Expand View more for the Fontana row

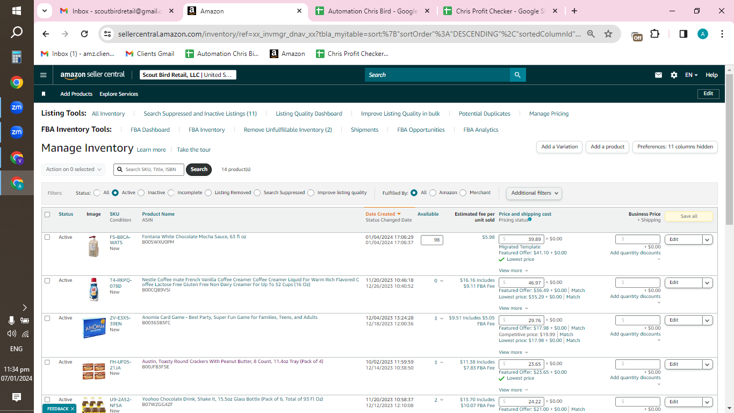513,270
